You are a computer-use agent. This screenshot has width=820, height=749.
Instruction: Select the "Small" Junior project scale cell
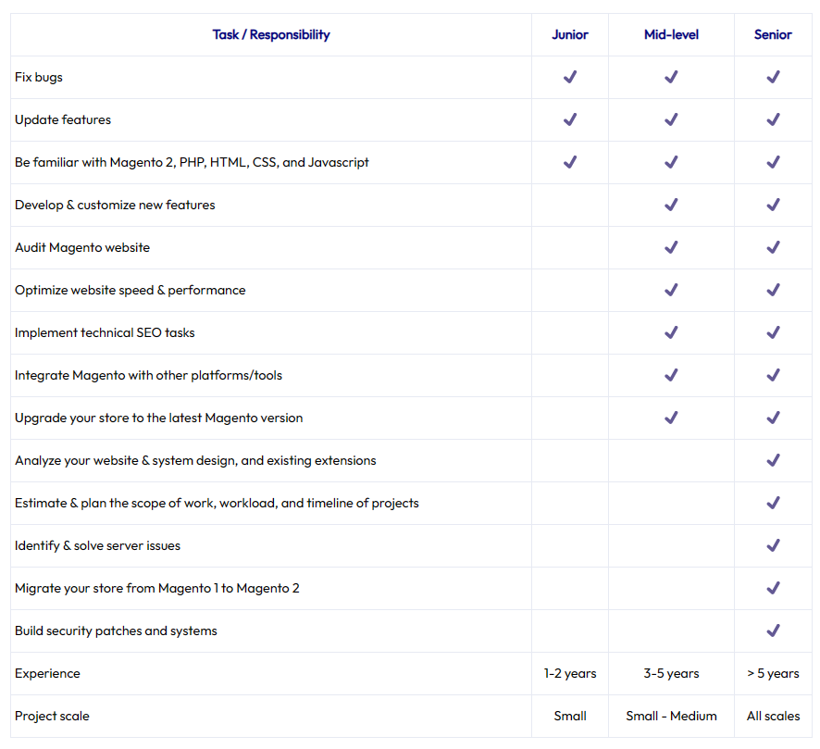(x=570, y=716)
